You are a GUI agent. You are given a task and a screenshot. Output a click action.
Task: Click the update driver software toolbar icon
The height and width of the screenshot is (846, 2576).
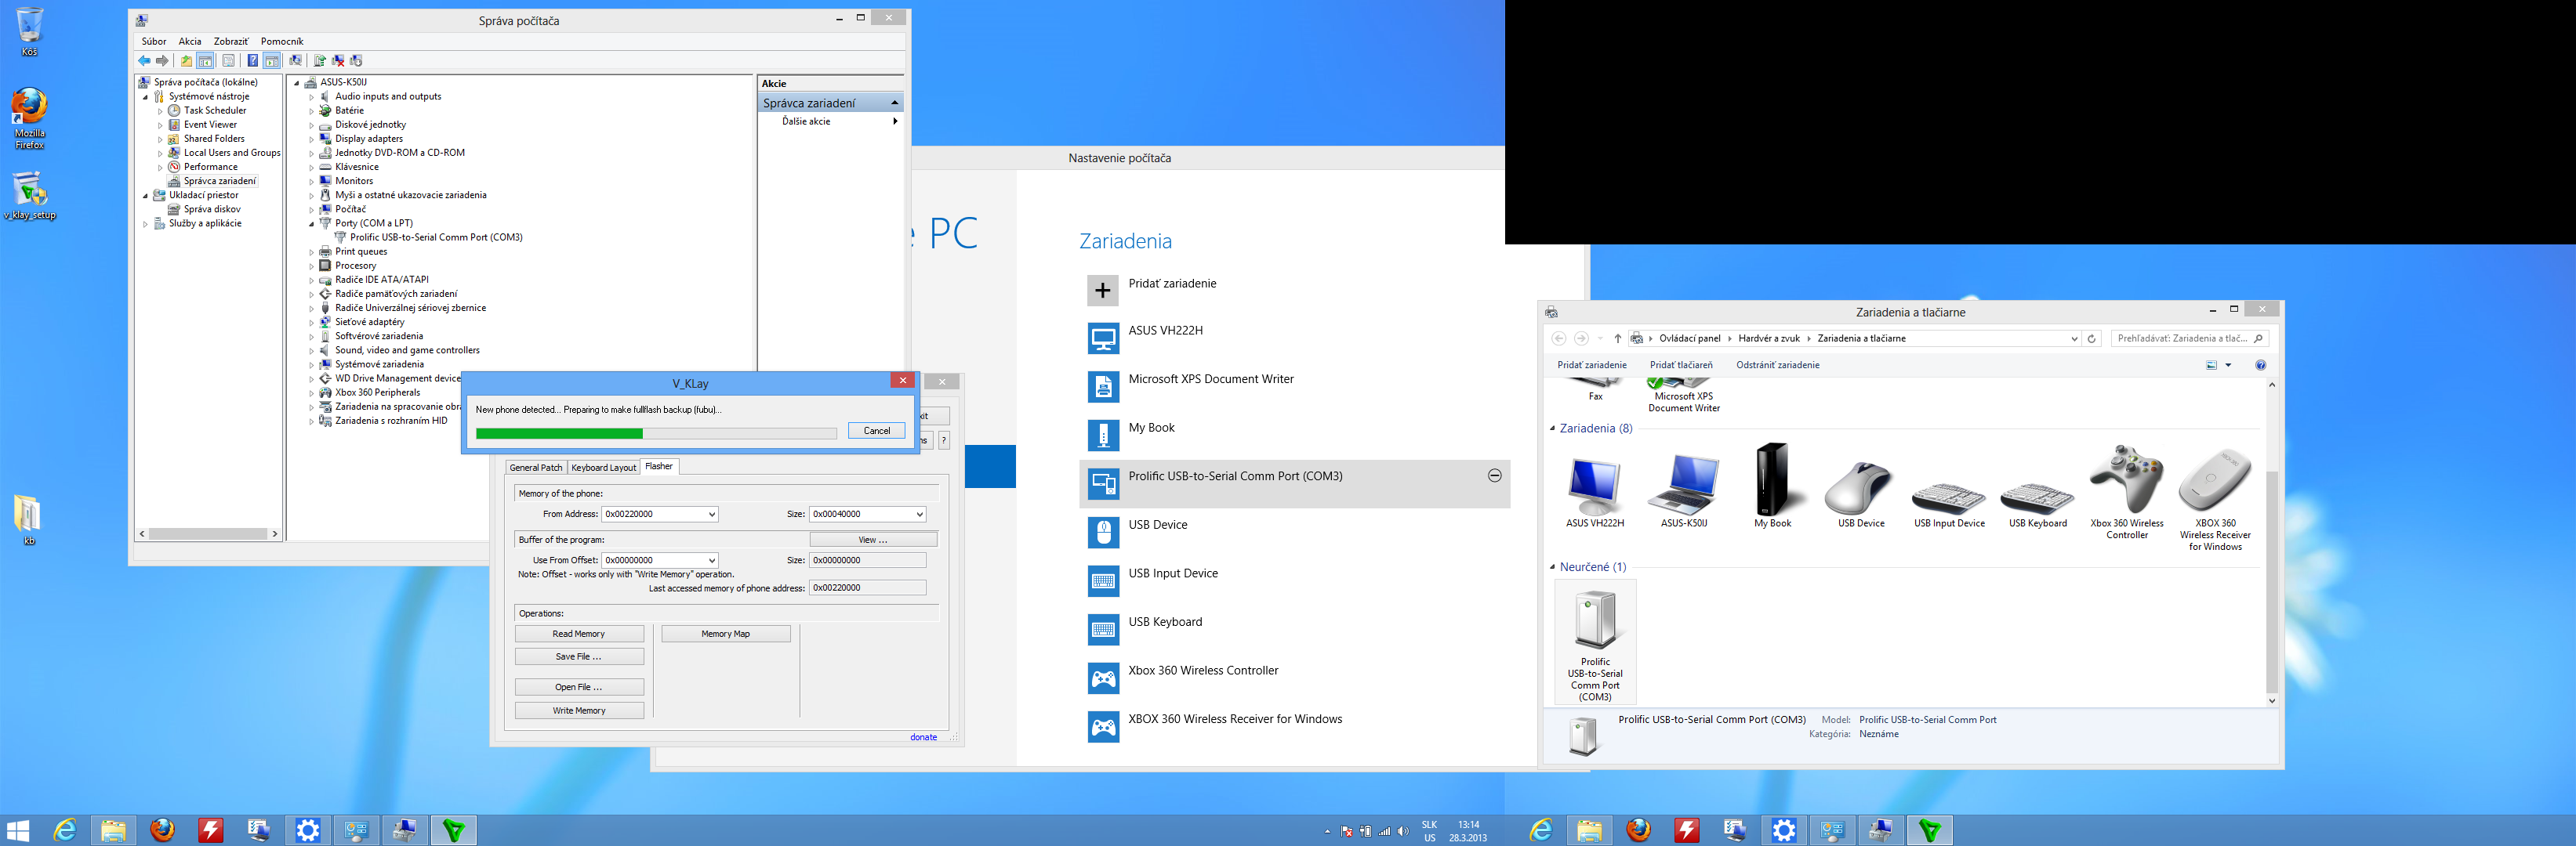[x=320, y=61]
